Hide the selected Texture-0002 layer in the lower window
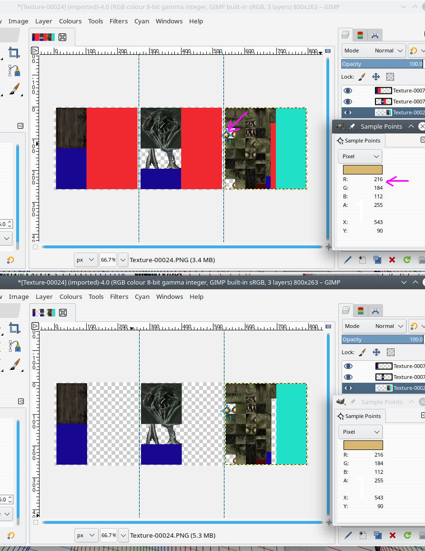Image resolution: width=425 pixels, height=551 pixels. 348,388
